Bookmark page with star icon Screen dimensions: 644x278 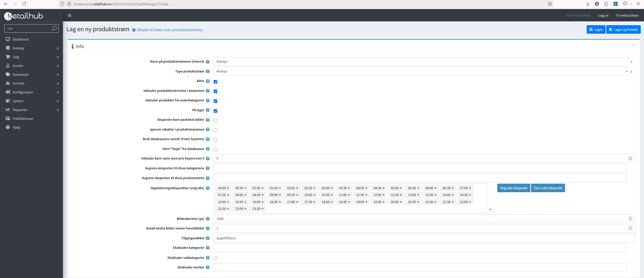click(550, 4)
